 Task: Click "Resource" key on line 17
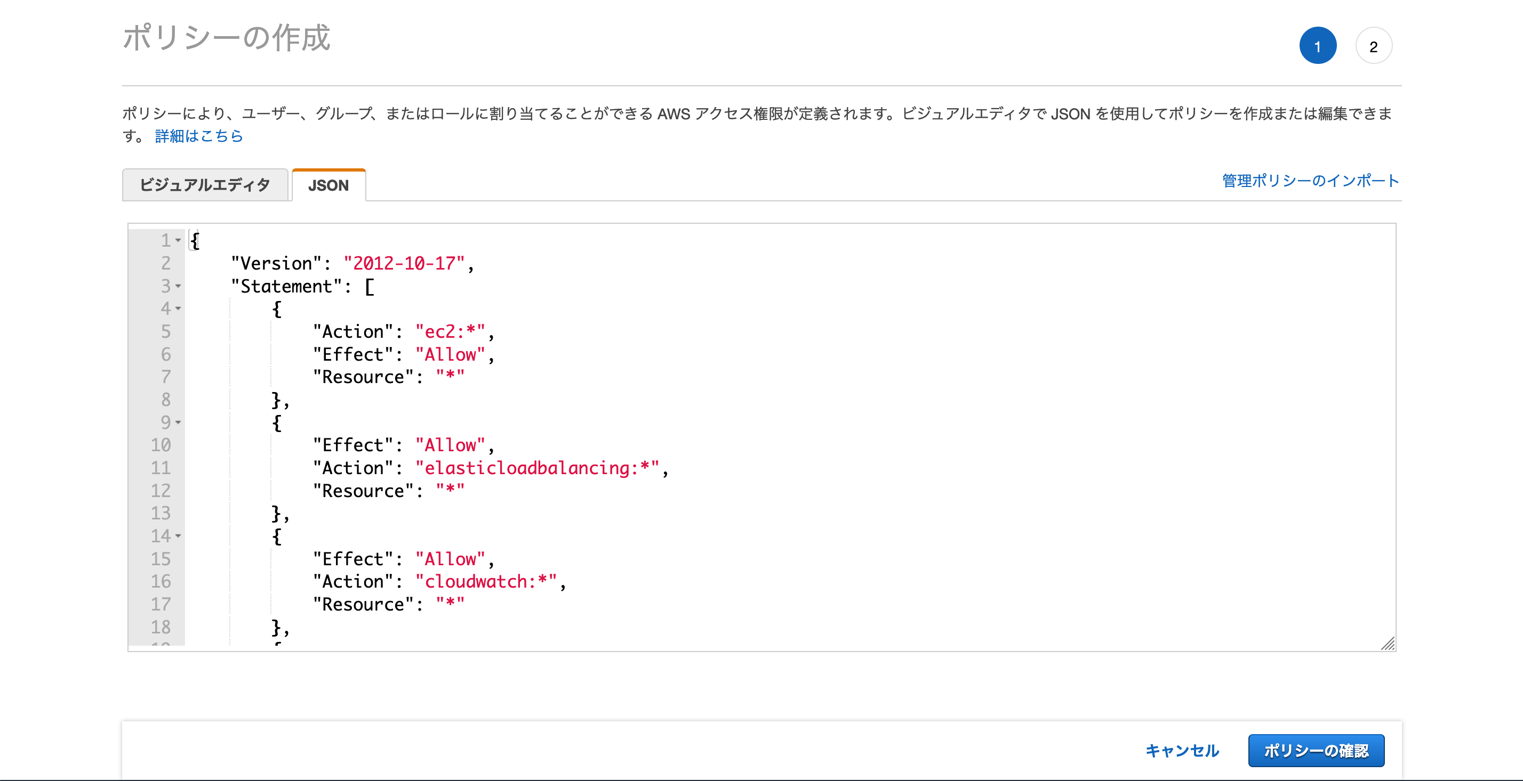click(363, 604)
